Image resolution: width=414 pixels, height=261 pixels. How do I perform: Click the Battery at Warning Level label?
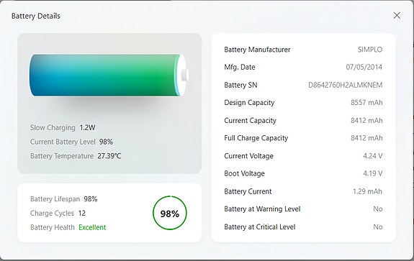[x=262, y=209]
